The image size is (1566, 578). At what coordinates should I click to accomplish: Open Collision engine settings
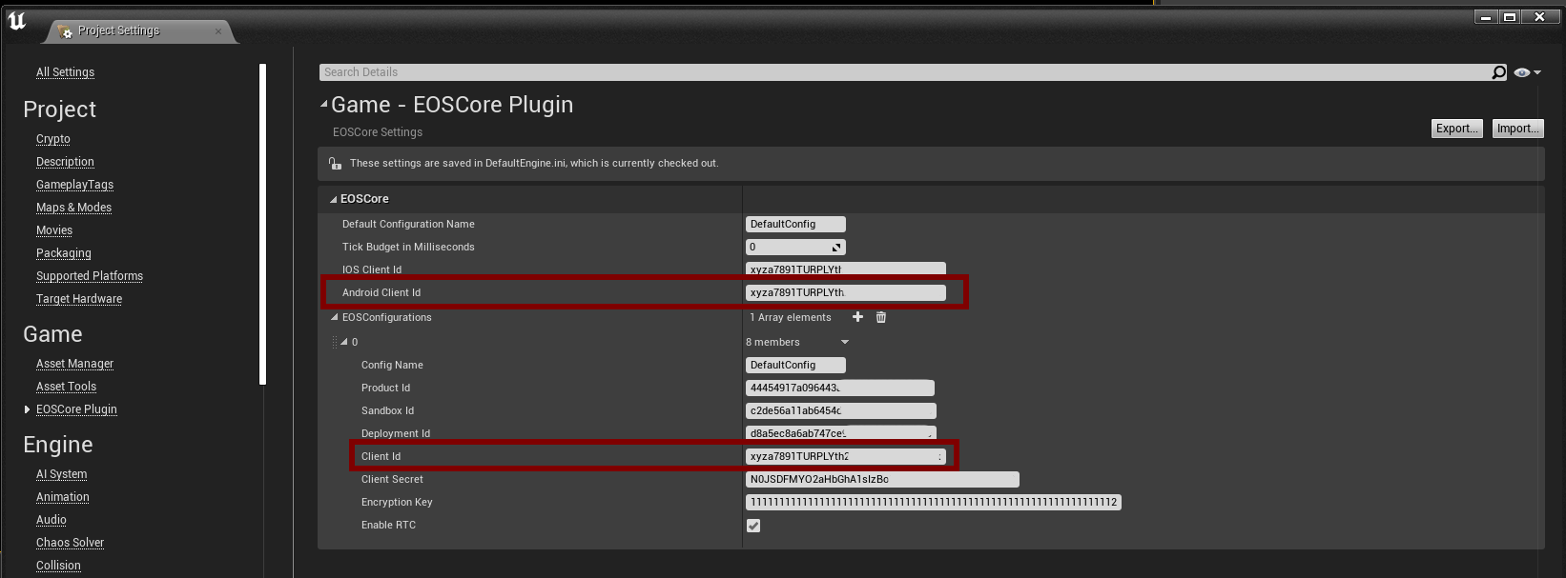58,566
